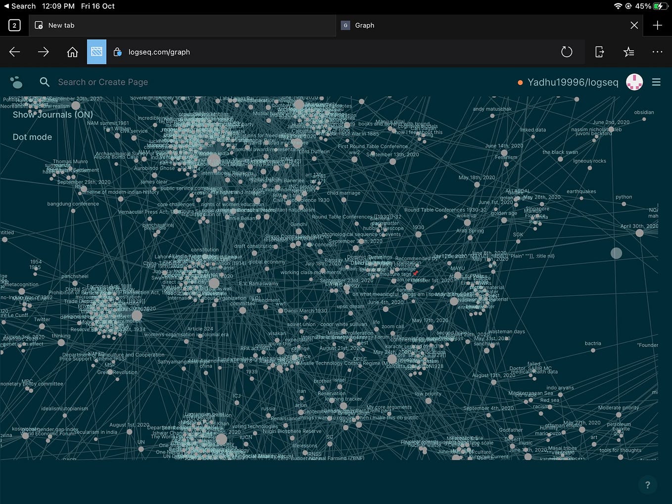Enable Dot mode
This screenshot has height=504, width=672.
click(x=32, y=137)
